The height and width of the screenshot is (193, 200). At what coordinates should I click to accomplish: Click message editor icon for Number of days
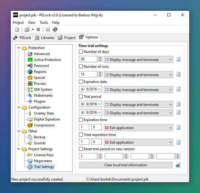pyautogui.click(x=178, y=59)
